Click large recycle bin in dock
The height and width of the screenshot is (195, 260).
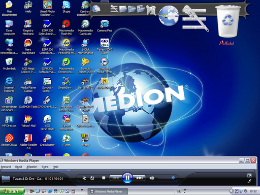(x=228, y=21)
